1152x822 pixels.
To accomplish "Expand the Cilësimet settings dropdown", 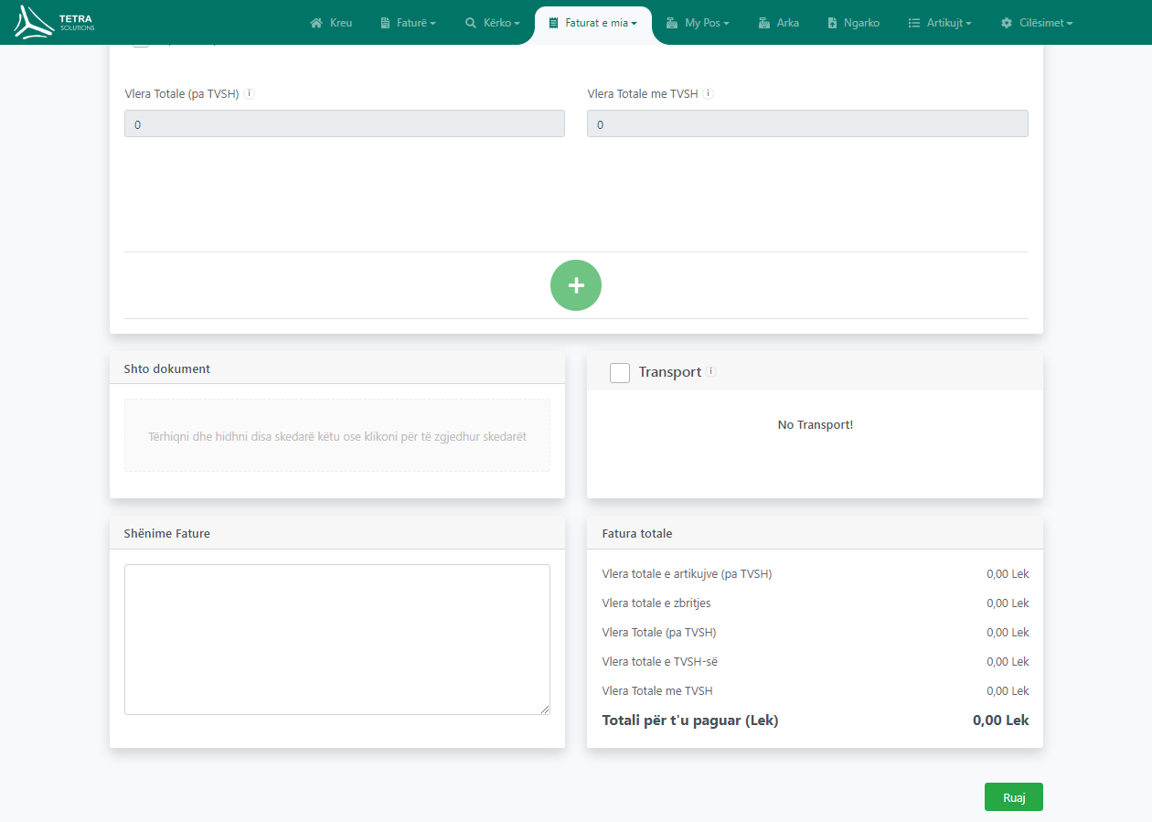I will (1037, 23).
